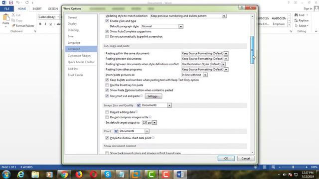Select the Format Painter brush
This screenshot has width=319, height=179.
tap(13, 26)
